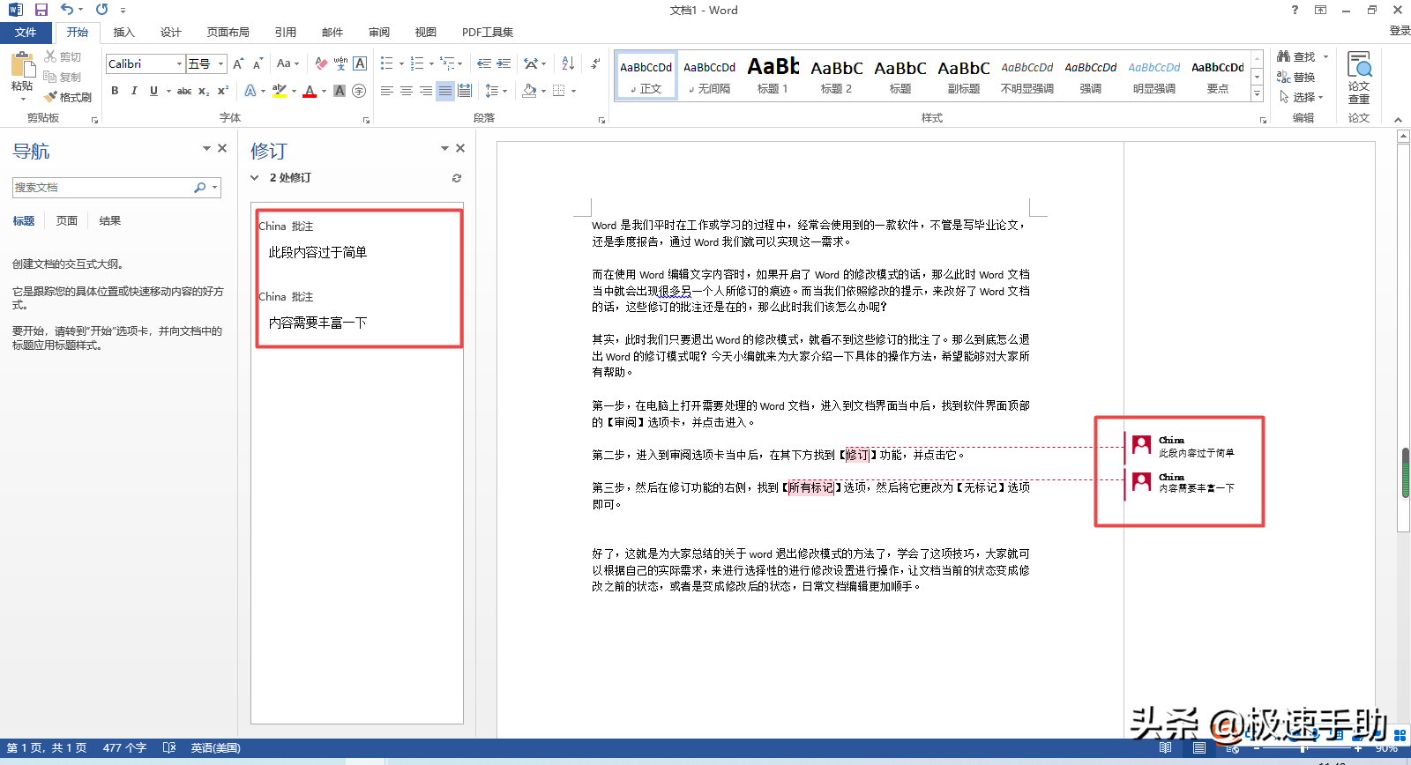Click the red font color swatch
1411x765 pixels.
310,91
